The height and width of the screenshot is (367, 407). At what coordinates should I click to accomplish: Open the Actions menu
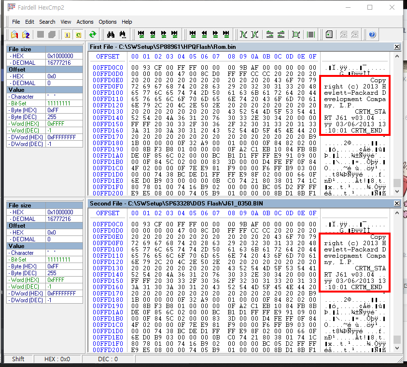85,22
